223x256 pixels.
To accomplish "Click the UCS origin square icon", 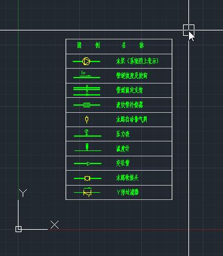I will (18, 229).
